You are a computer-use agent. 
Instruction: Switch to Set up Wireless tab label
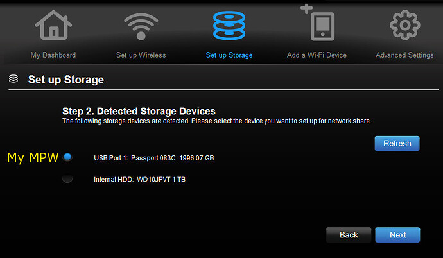[x=141, y=55]
